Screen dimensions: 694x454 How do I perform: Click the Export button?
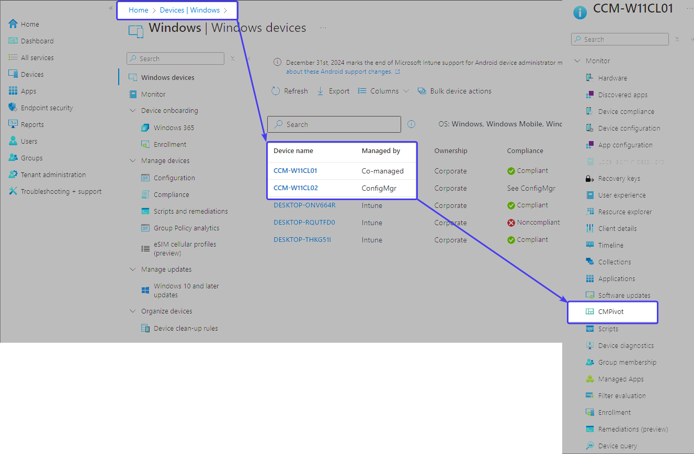pos(333,91)
